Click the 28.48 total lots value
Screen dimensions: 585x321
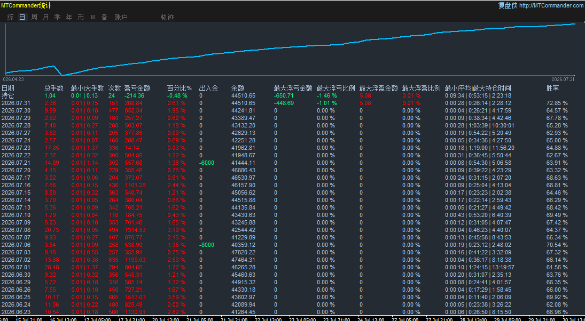coord(51,267)
